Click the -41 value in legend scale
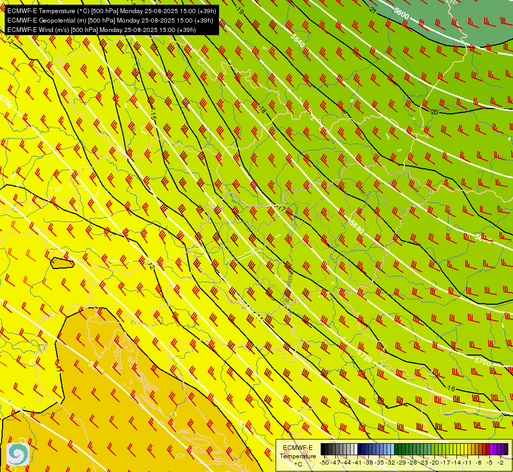 coord(357,463)
